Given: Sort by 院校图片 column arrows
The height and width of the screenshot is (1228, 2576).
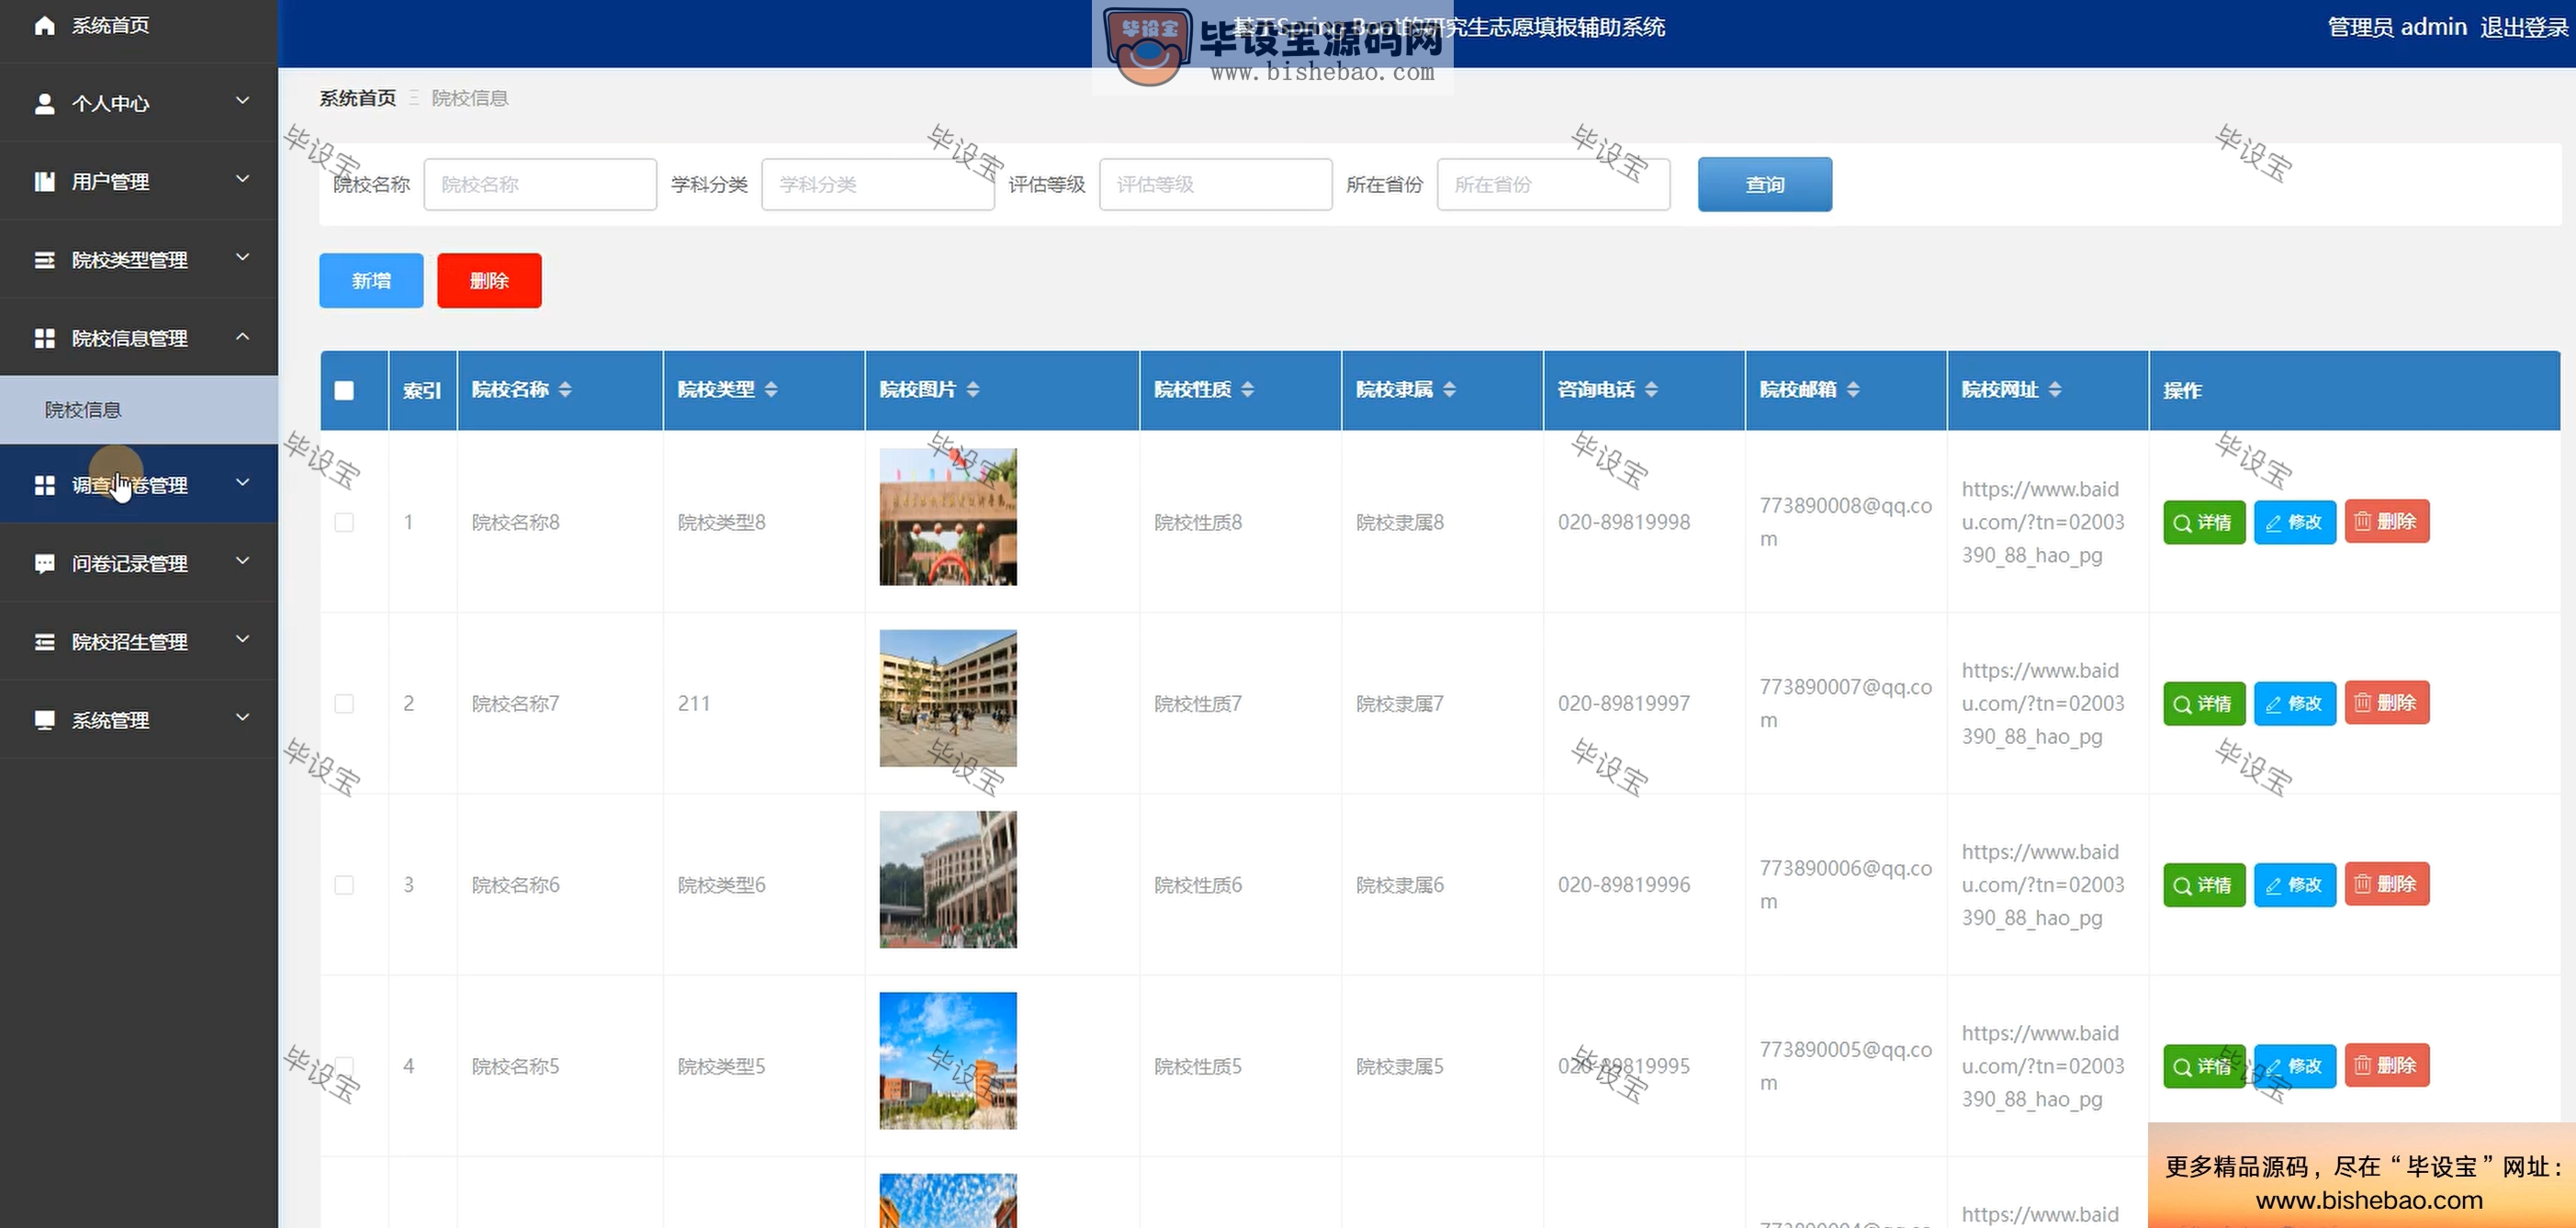Looking at the screenshot, I should [973, 389].
